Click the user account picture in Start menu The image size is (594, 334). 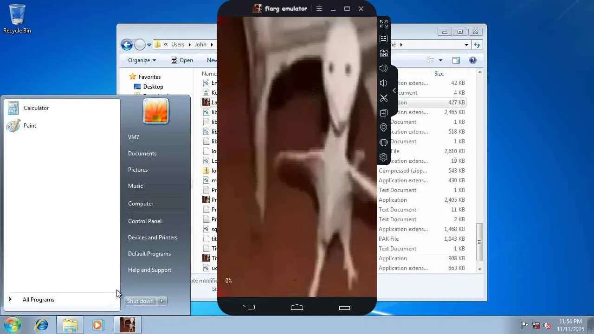click(156, 111)
